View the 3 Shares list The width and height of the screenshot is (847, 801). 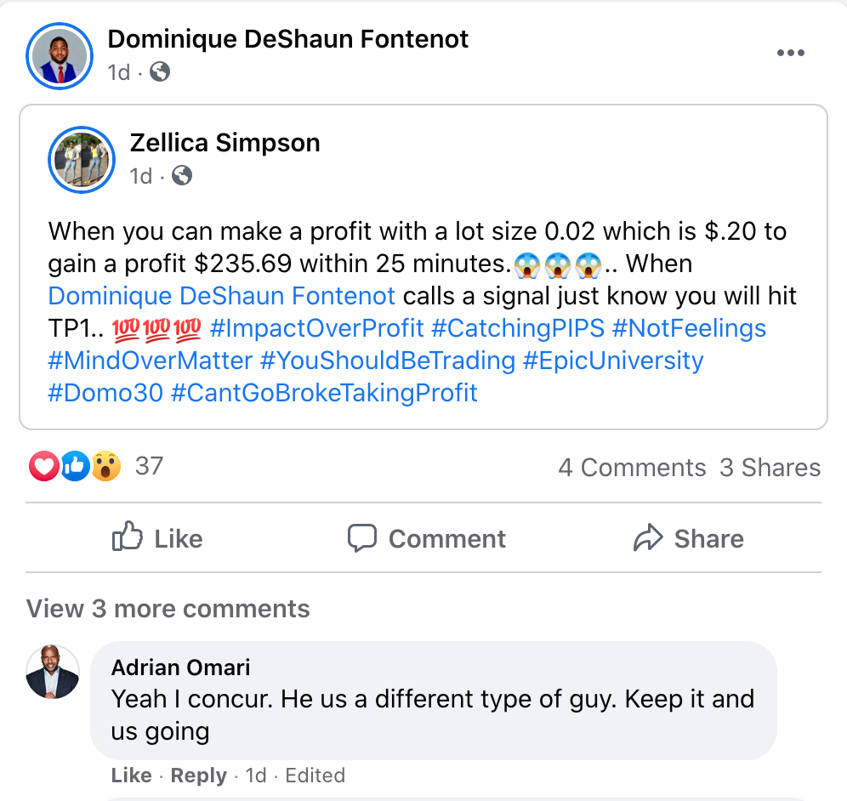(770, 468)
